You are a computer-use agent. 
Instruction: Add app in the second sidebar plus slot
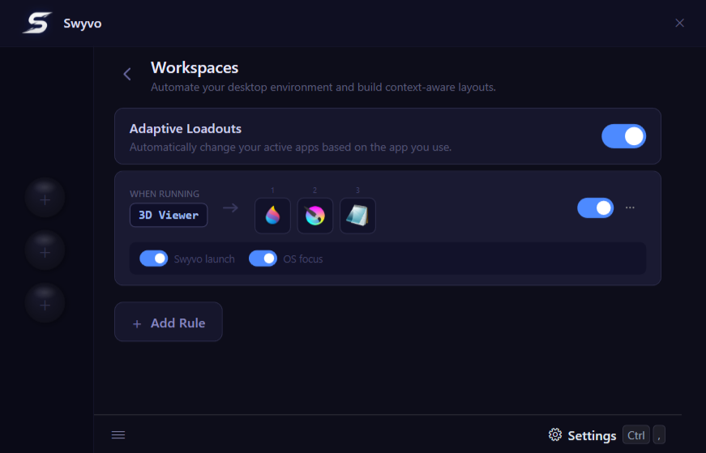(x=45, y=251)
